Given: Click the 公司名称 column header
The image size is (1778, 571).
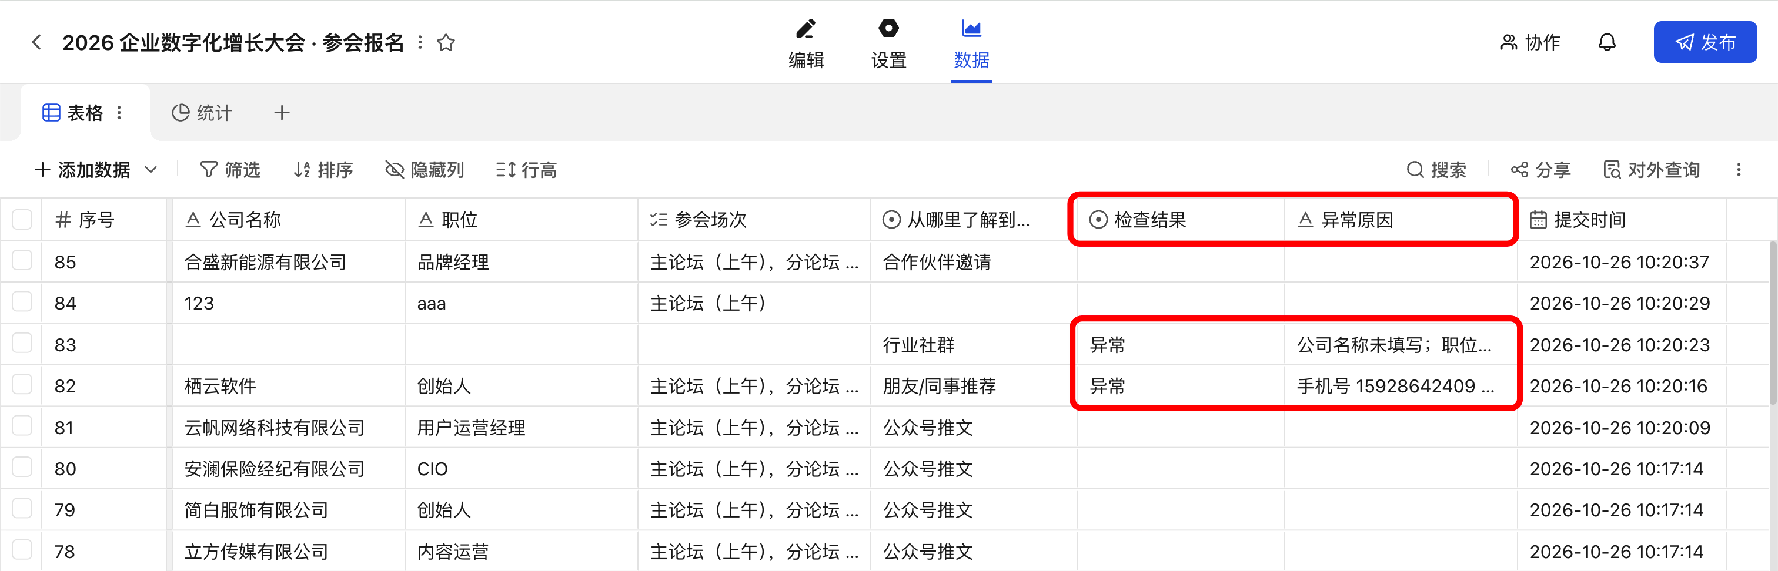Looking at the screenshot, I should (289, 220).
